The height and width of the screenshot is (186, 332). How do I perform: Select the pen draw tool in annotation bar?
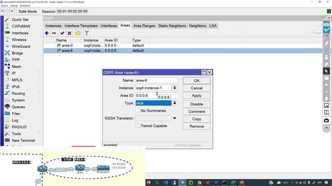[326, 30]
